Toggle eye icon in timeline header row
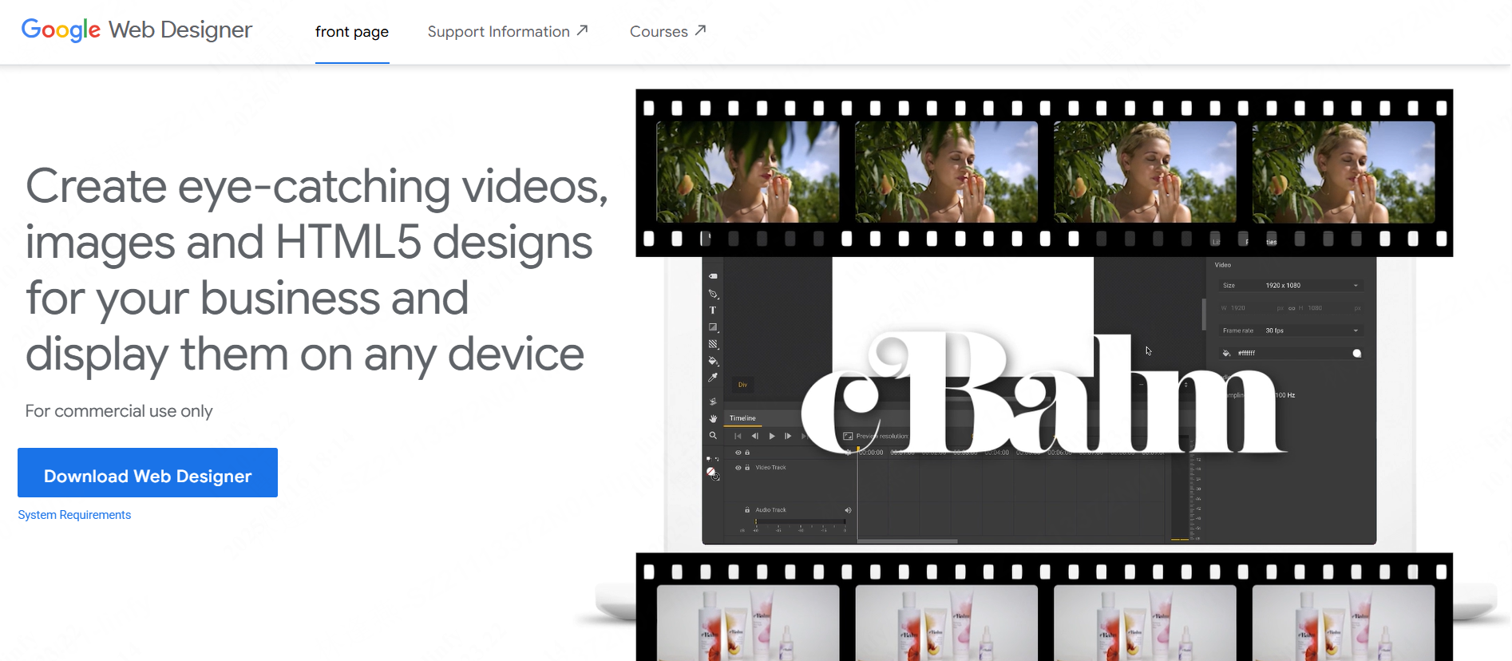 pyautogui.click(x=738, y=453)
